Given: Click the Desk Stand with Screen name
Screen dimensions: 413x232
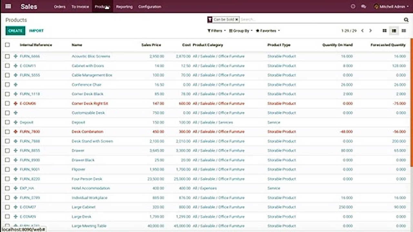Looking at the screenshot, I should (92, 141).
